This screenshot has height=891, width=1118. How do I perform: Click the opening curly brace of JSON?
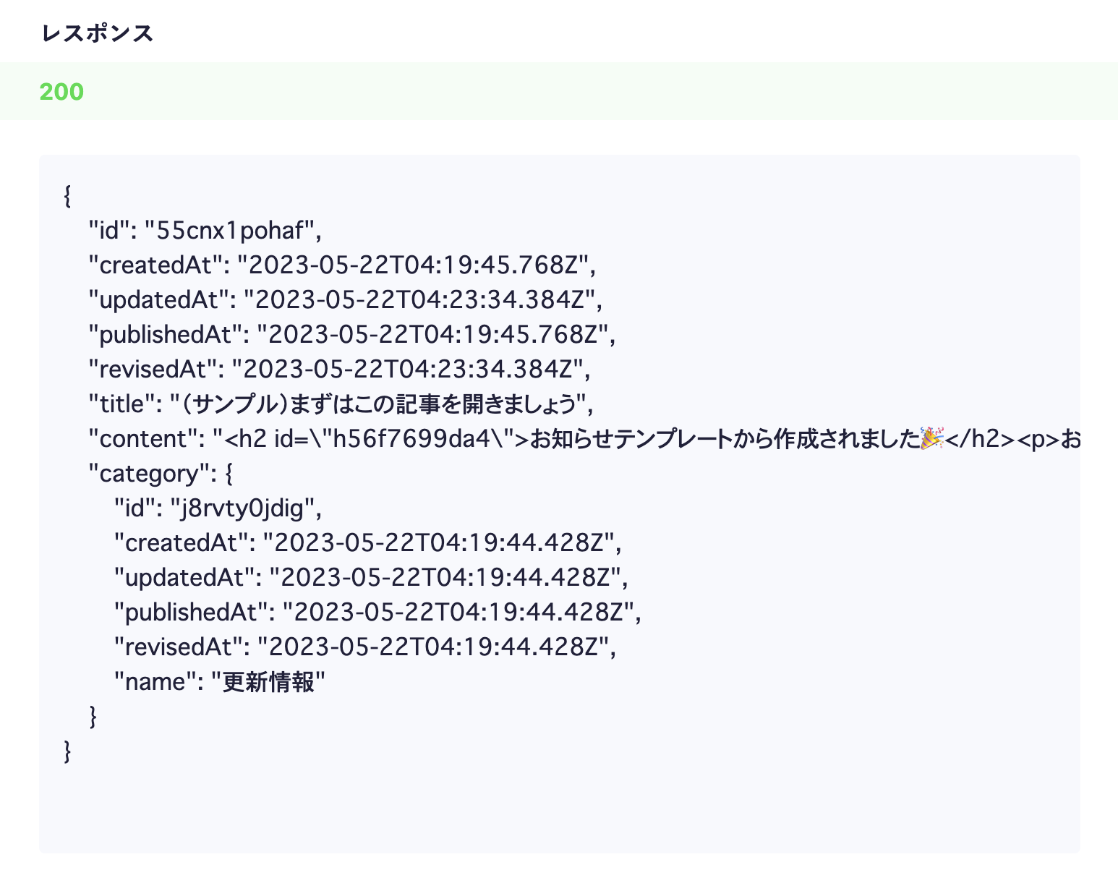(x=67, y=196)
